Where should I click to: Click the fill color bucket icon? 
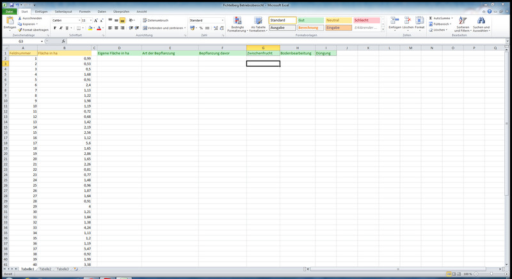pos(91,28)
